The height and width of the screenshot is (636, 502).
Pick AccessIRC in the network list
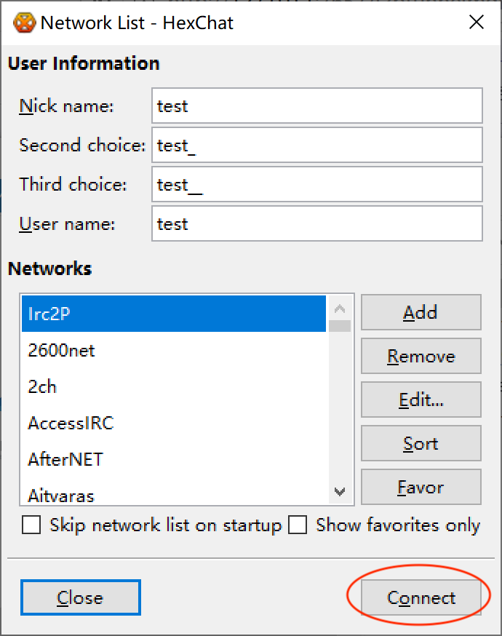click(173, 424)
